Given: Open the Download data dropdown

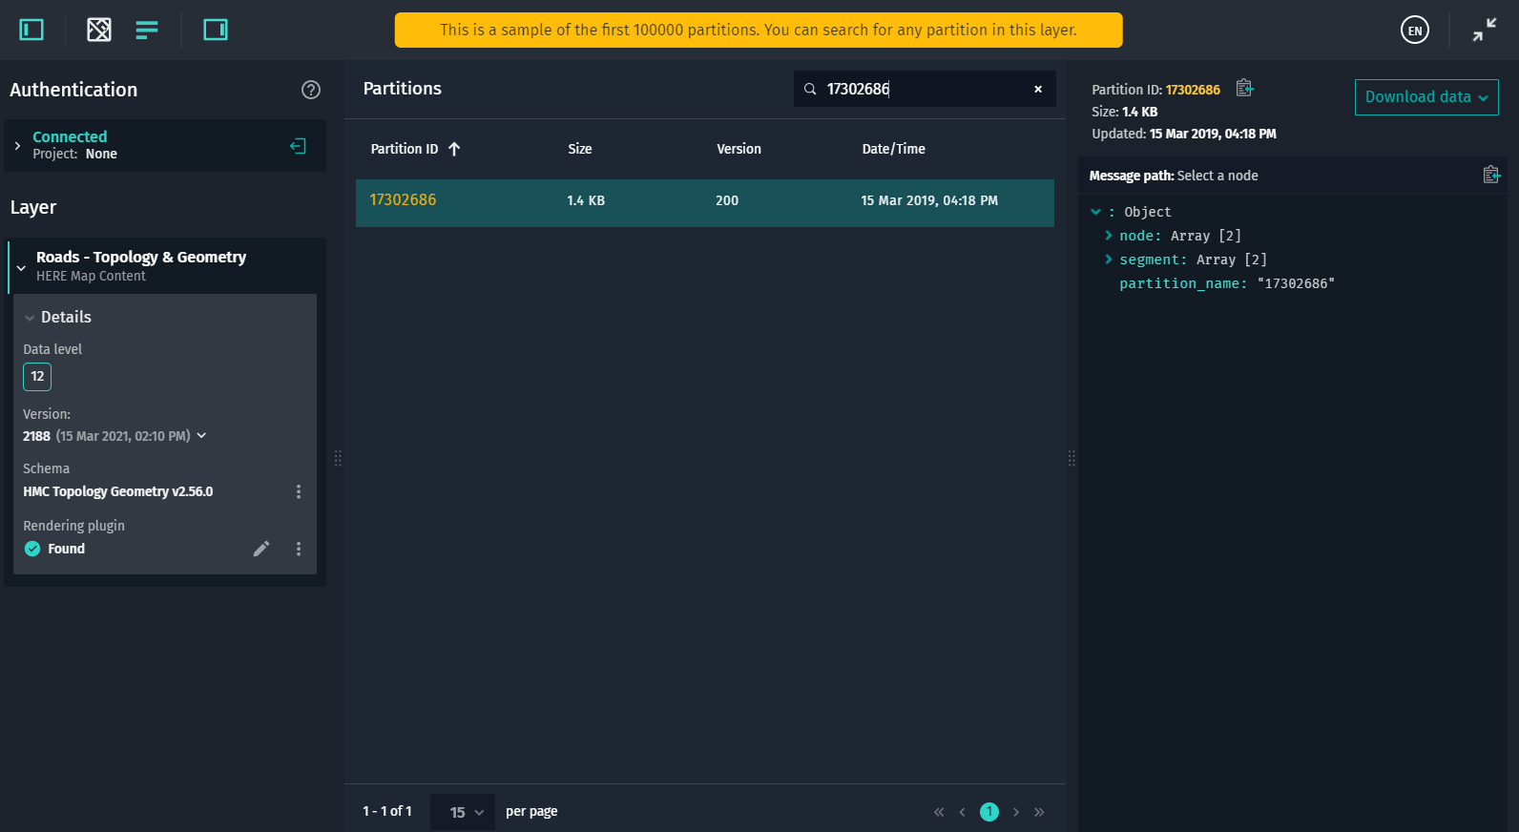Looking at the screenshot, I should click(x=1426, y=97).
